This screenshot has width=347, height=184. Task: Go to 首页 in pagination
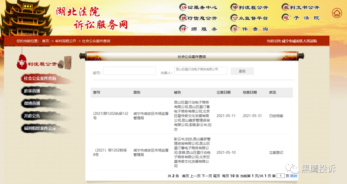(185, 176)
